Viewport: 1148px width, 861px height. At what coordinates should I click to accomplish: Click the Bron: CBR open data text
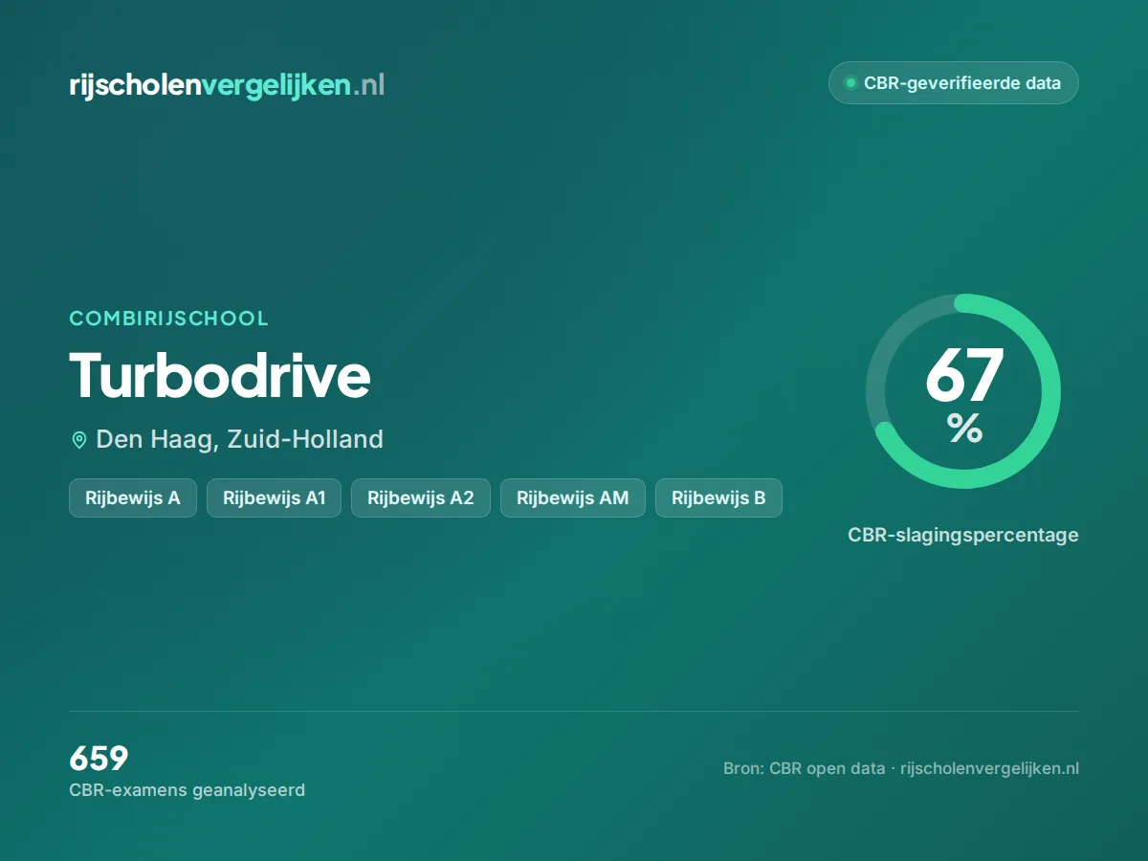tap(805, 768)
